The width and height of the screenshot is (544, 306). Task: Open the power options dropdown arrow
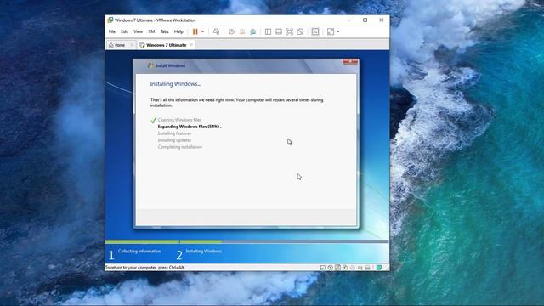click(203, 31)
